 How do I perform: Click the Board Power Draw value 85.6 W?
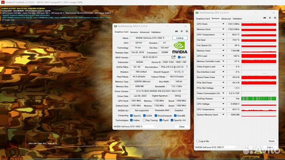coord(234,77)
